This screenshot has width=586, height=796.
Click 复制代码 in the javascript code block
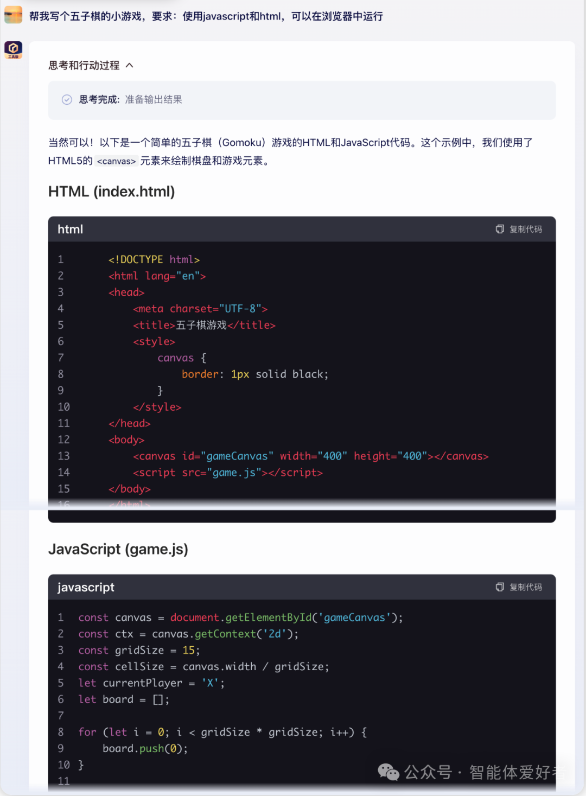525,587
